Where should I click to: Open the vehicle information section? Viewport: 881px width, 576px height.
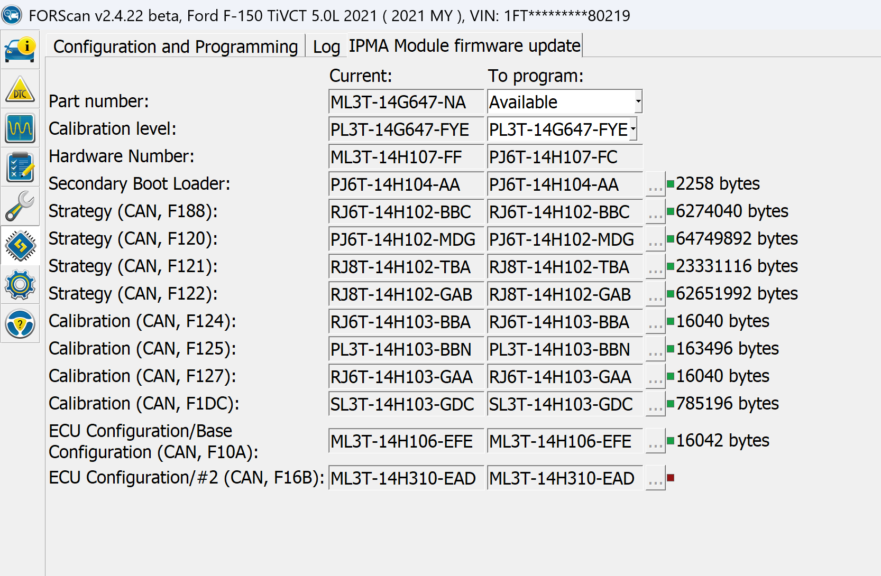point(20,50)
